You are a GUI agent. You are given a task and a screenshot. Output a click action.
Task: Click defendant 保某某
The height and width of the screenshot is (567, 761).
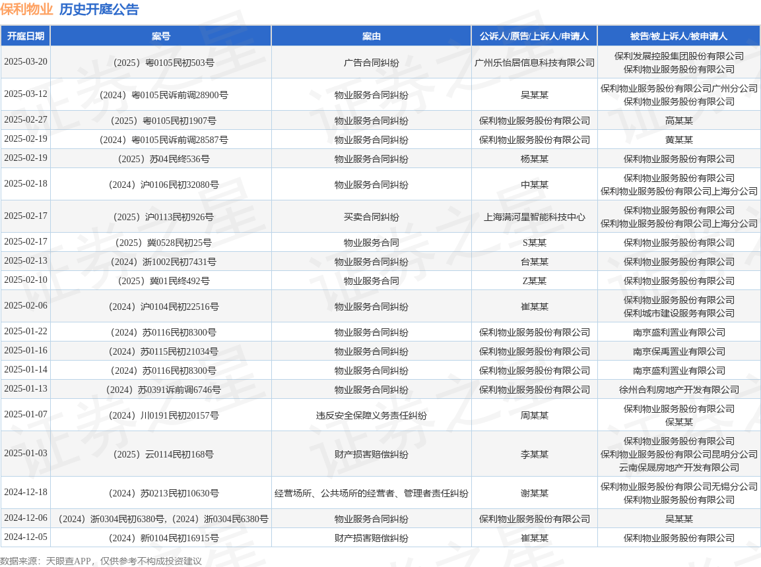[x=679, y=422]
